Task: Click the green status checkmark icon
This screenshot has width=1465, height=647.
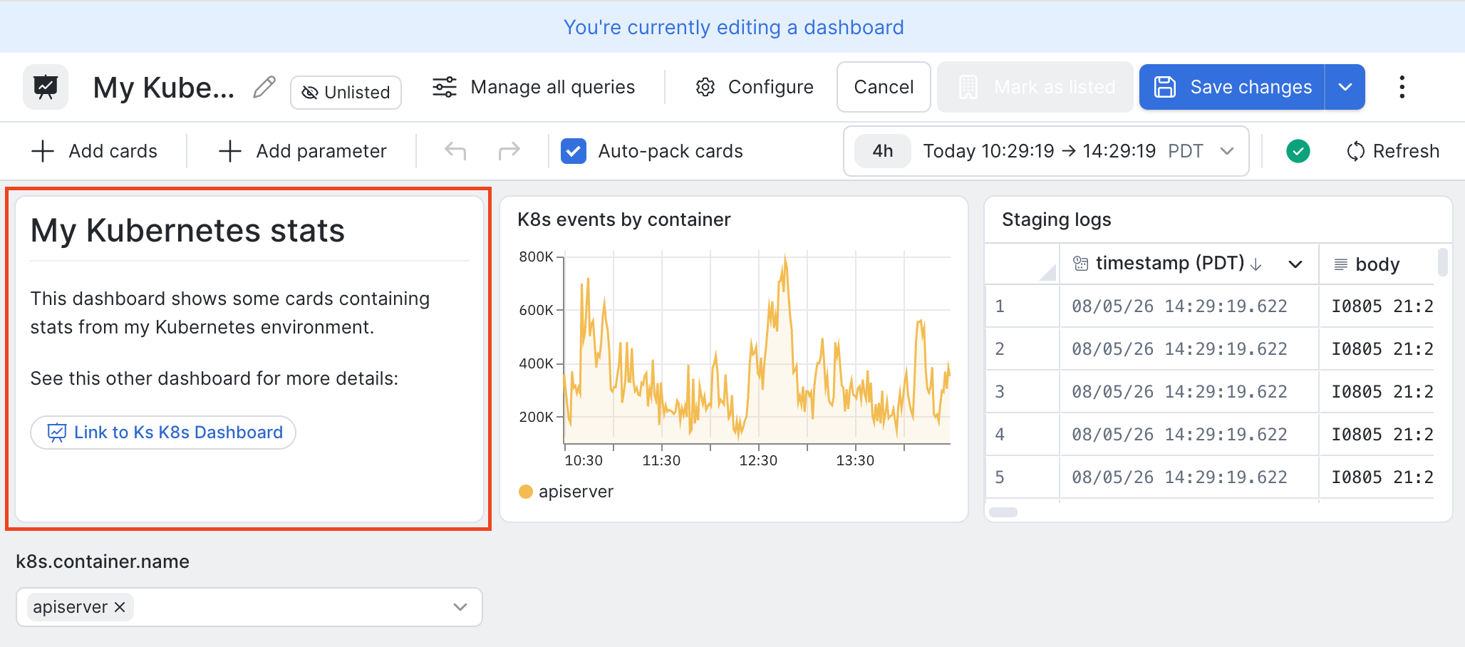Action: (1298, 151)
